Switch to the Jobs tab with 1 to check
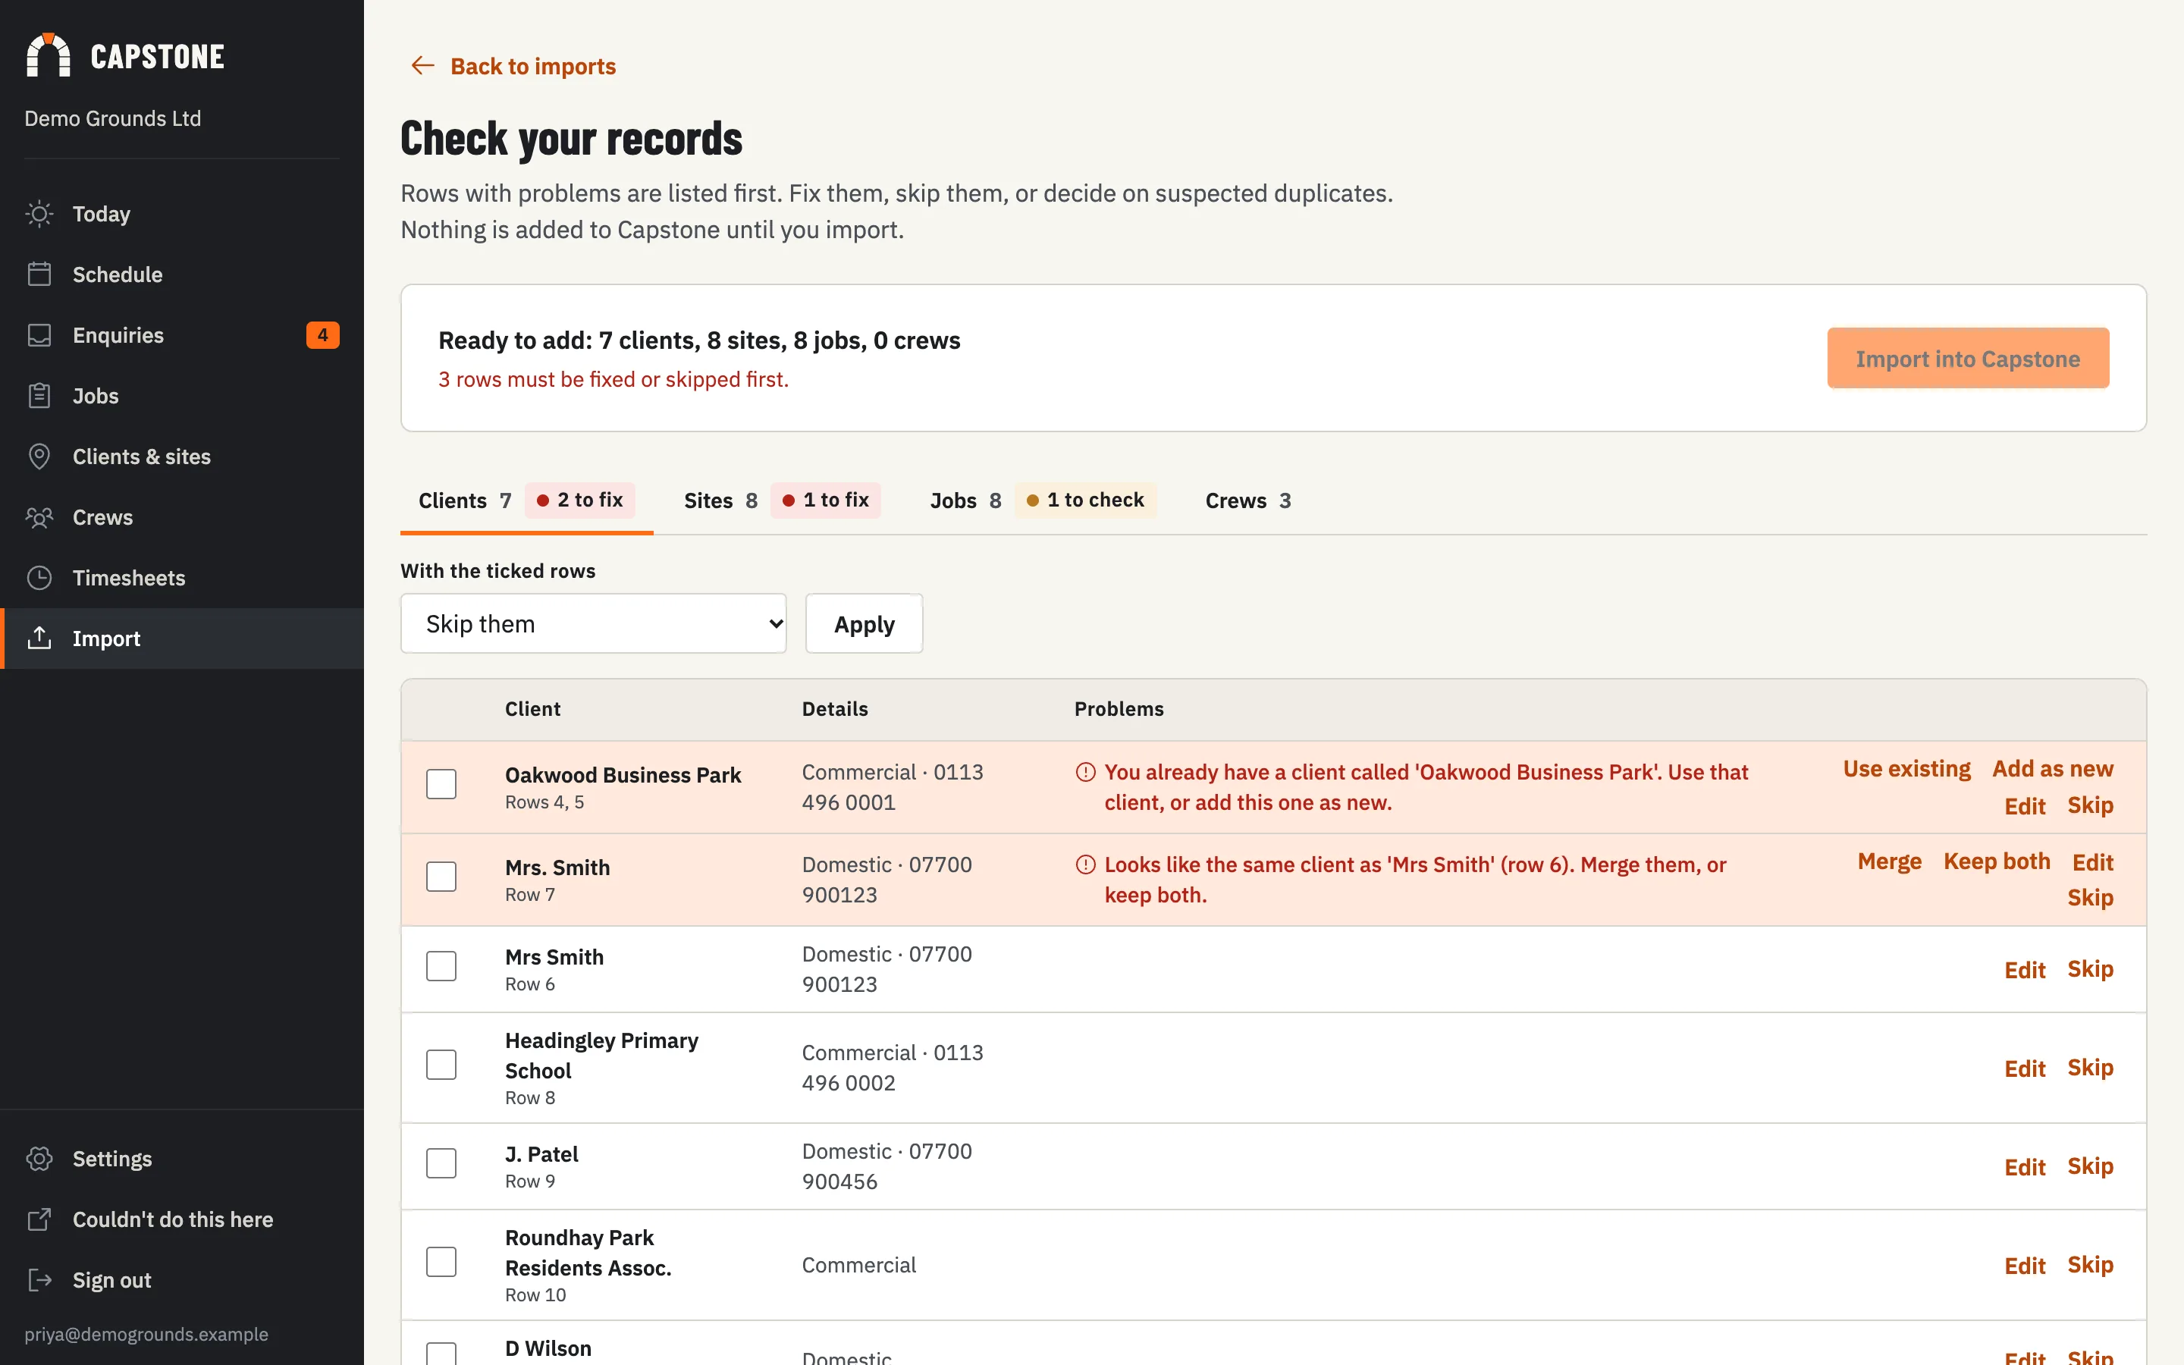Viewport: 2184px width, 1365px height. pyautogui.click(x=1043, y=501)
